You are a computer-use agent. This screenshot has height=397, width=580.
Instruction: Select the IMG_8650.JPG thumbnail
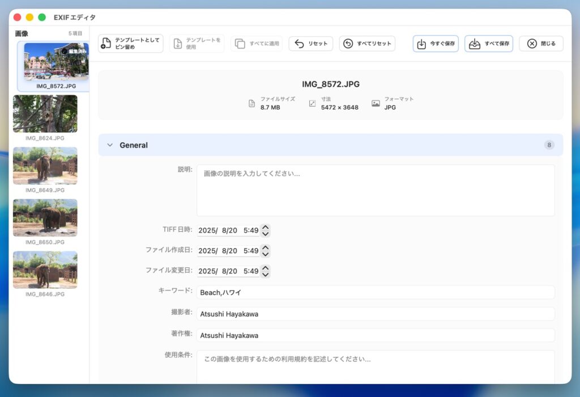point(45,217)
